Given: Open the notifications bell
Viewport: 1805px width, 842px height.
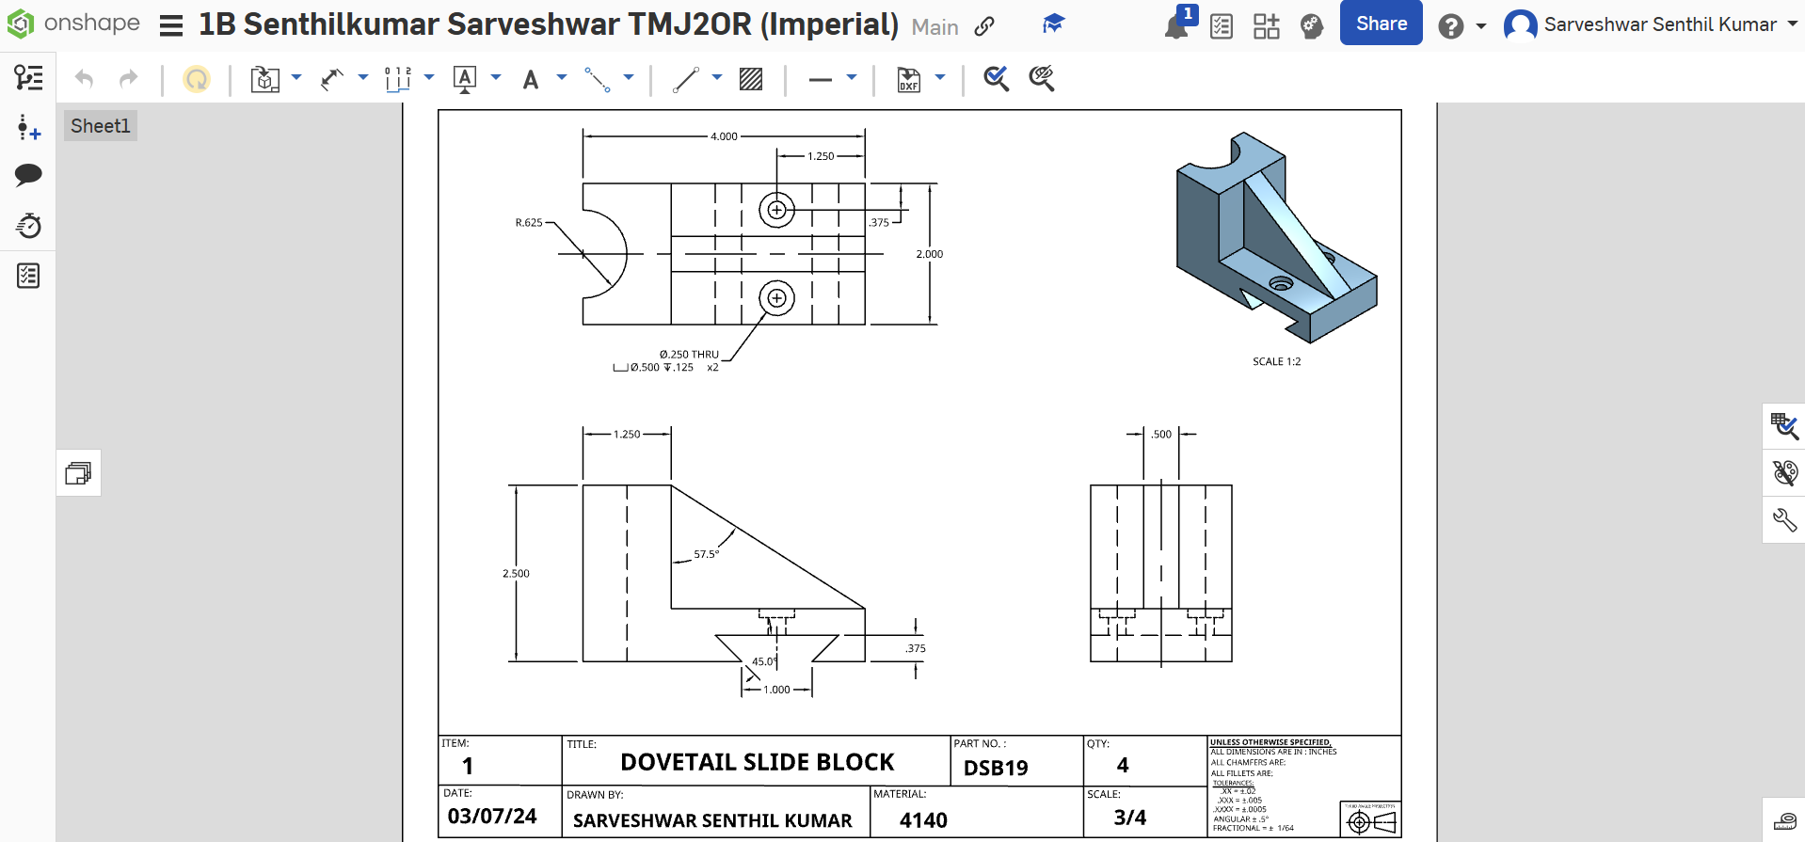Looking at the screenshot, I should coord(1176,26).
